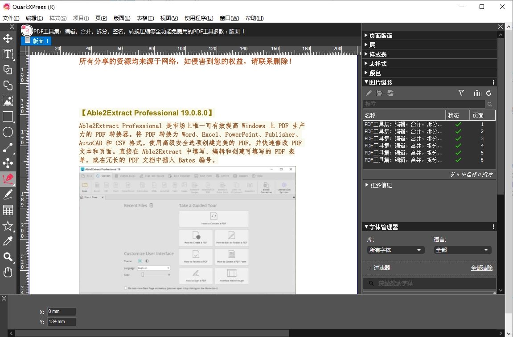The width and height of the screenshot is (513, 337).
Task: Open the 使用程序(U) menu
Action: click(199, 18)
